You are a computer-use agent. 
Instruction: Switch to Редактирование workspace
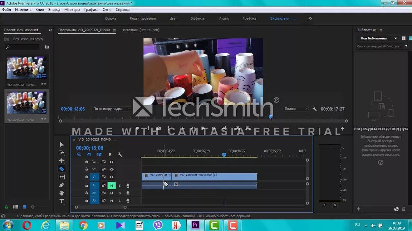pyautogui.click(x=143, y=18)
